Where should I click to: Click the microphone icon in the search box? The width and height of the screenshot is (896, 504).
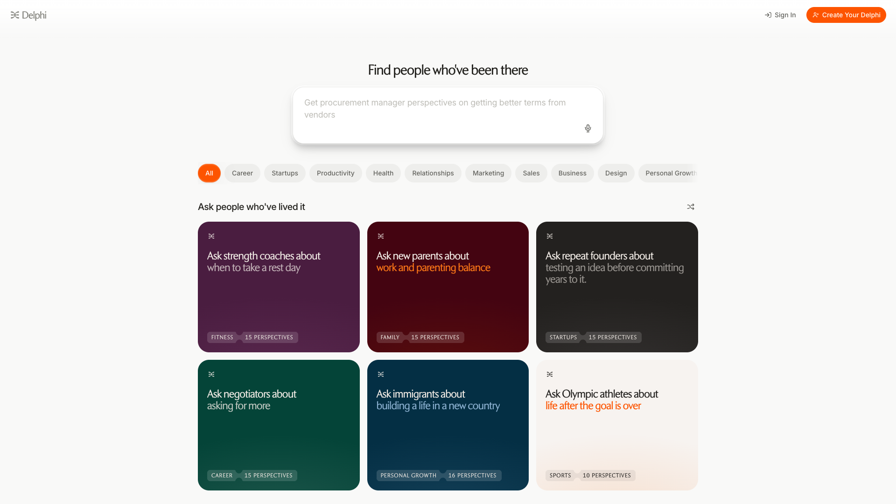(x=588, y=128)
